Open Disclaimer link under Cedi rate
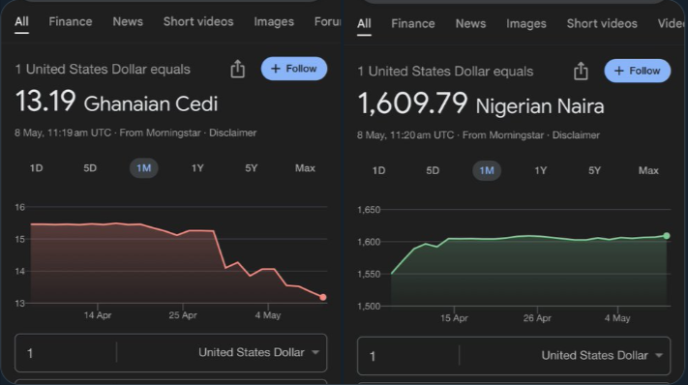Viewport: 688px width, 385px height. tap(232, 133)
